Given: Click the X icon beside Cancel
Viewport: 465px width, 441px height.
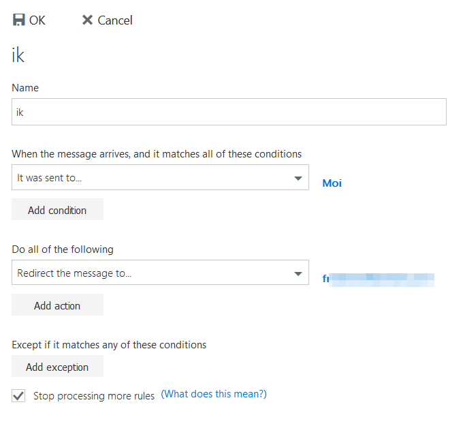Looking at the screenshot, I should [x=87, y=20].
